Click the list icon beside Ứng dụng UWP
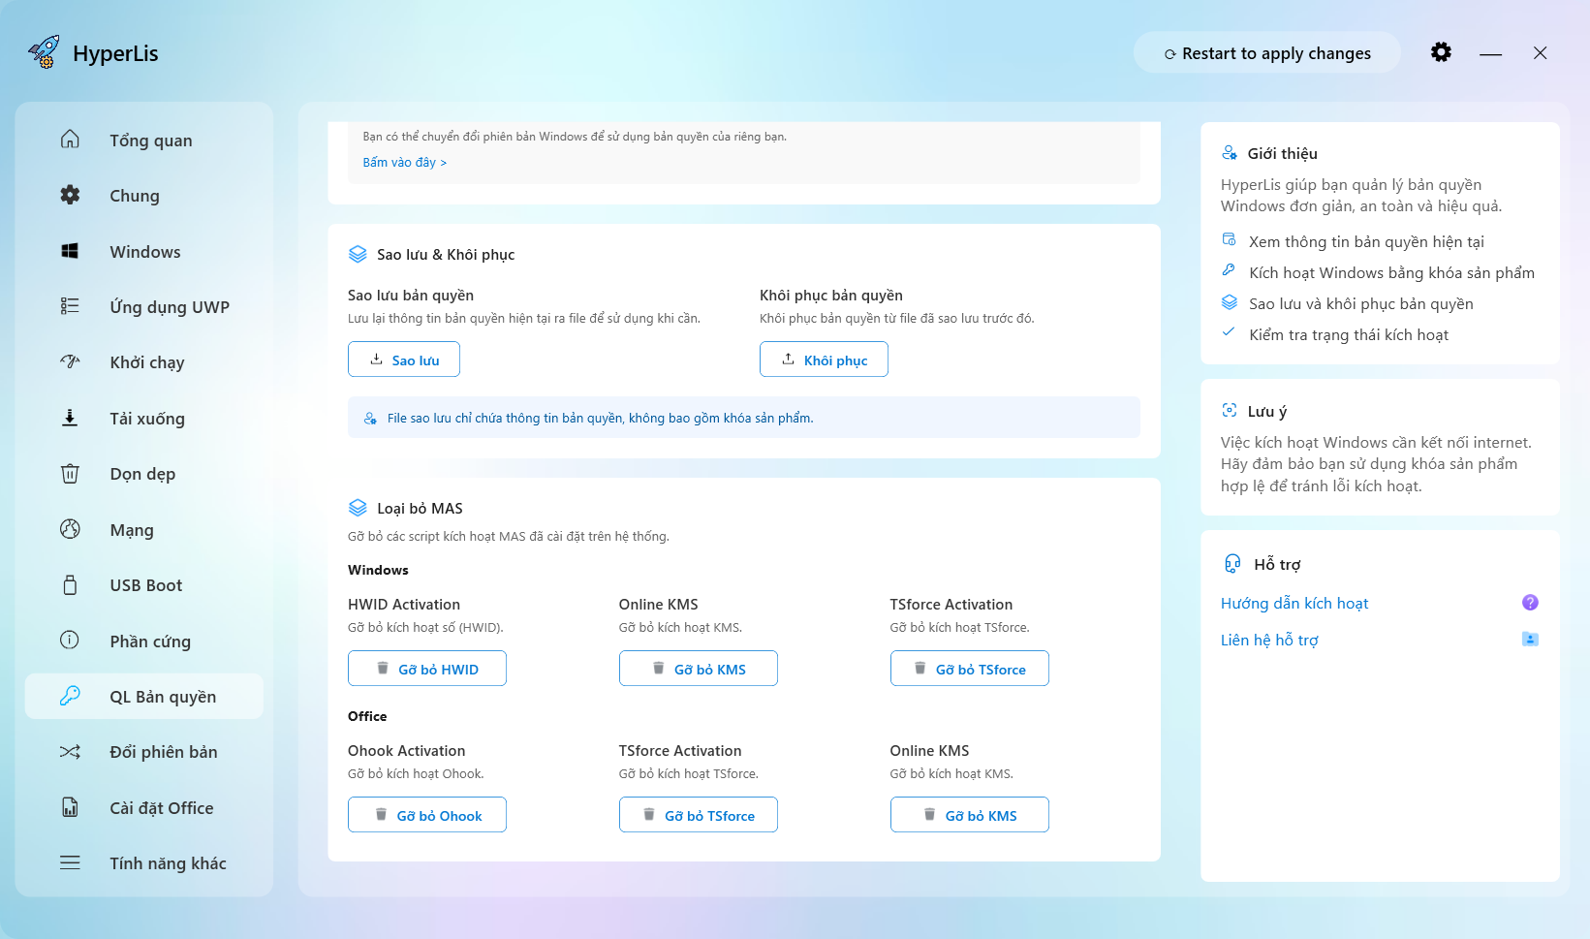The width and height of the screenshot is (1590, 939). [70, 306]
